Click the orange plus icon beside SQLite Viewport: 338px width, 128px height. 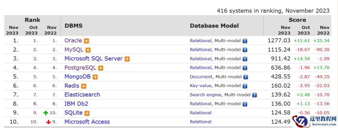(87, 113)
